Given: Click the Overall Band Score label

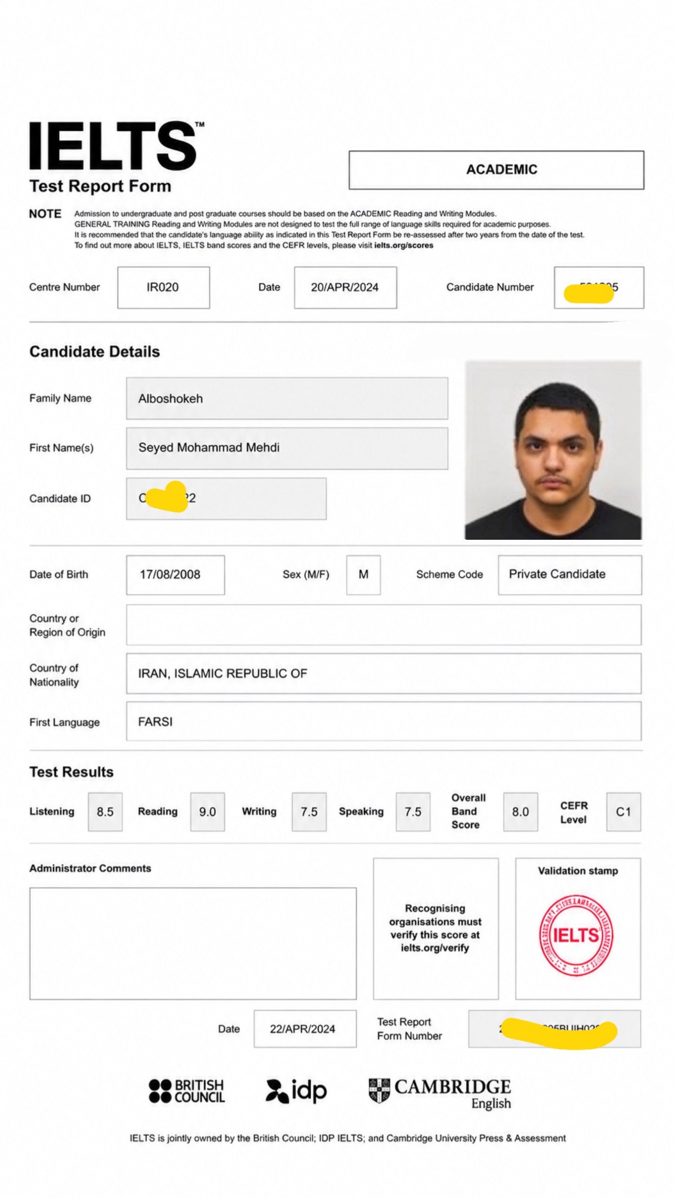Looking at the screenshot, I should pyautogui.click(x=468, y=811).
